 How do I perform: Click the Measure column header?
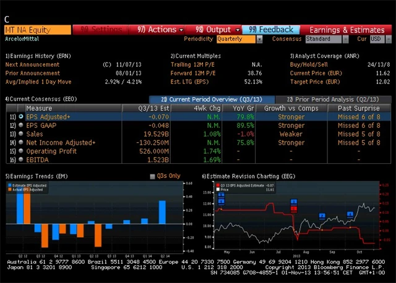(73, 108)
